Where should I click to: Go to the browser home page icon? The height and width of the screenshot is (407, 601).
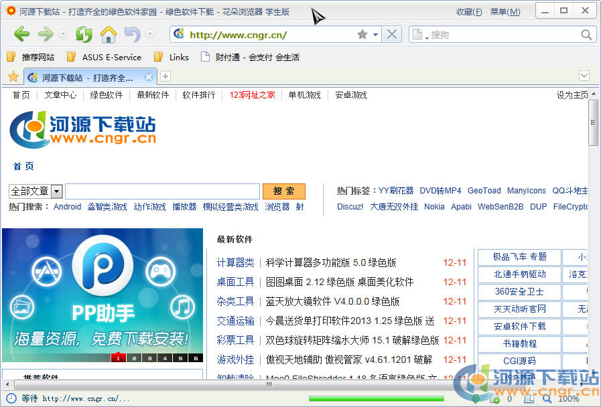coord(108,34)
